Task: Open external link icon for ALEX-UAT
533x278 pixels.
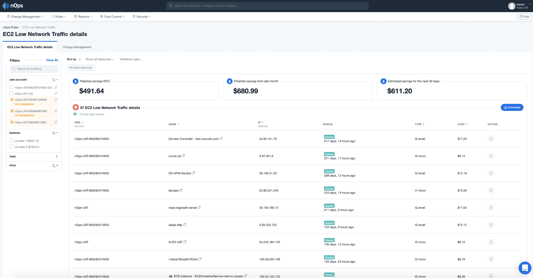Action: 185,242
